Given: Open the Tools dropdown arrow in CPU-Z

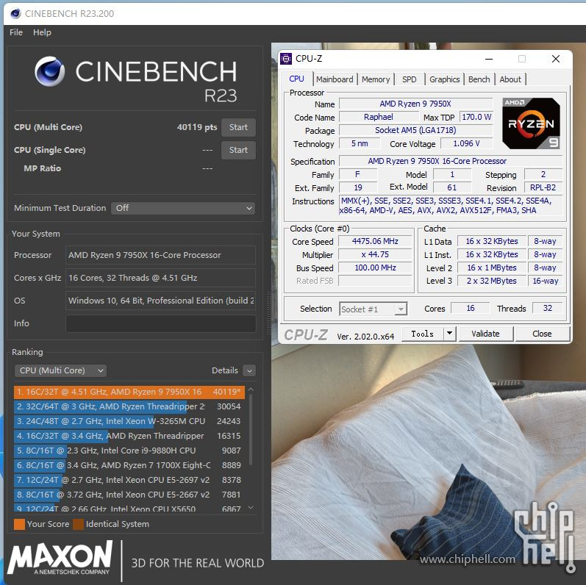Looking at the screenshot, I should click(450, 333).
